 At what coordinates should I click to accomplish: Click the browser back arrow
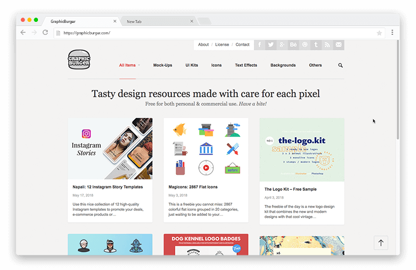23,32
